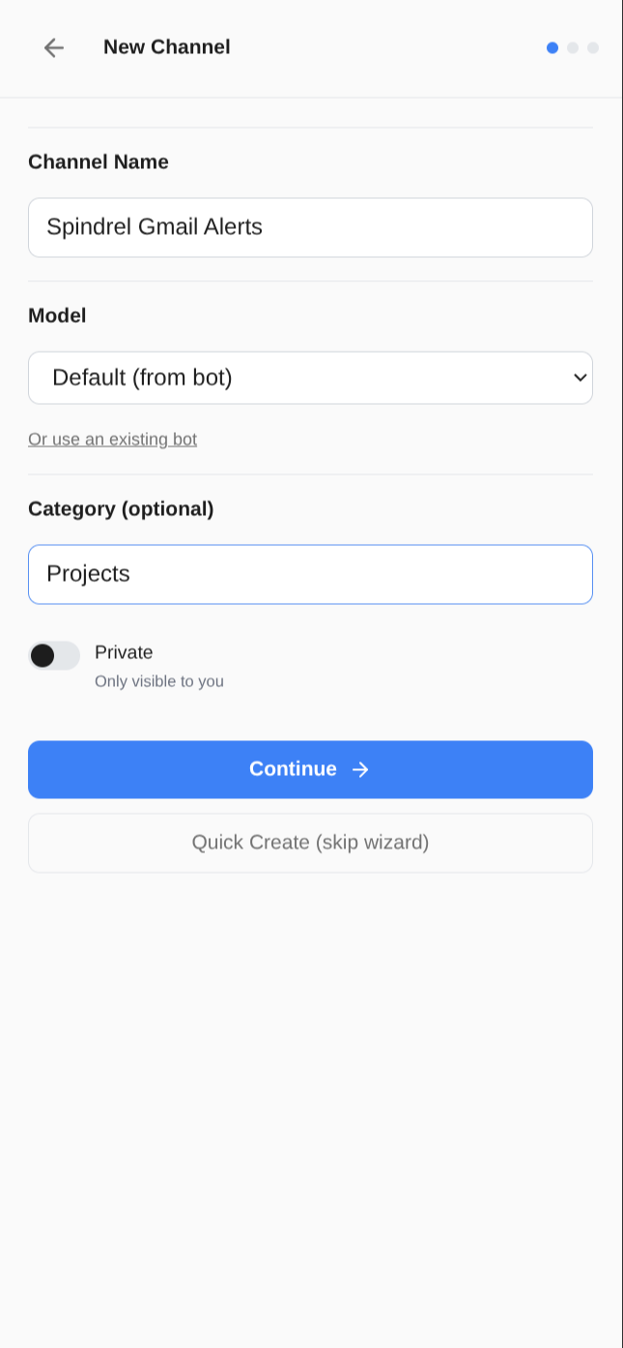The width and height of the screenshot is (623, 1348).
Task: Select the first blue step indicator dot
Action: click(x=552, y=47)
